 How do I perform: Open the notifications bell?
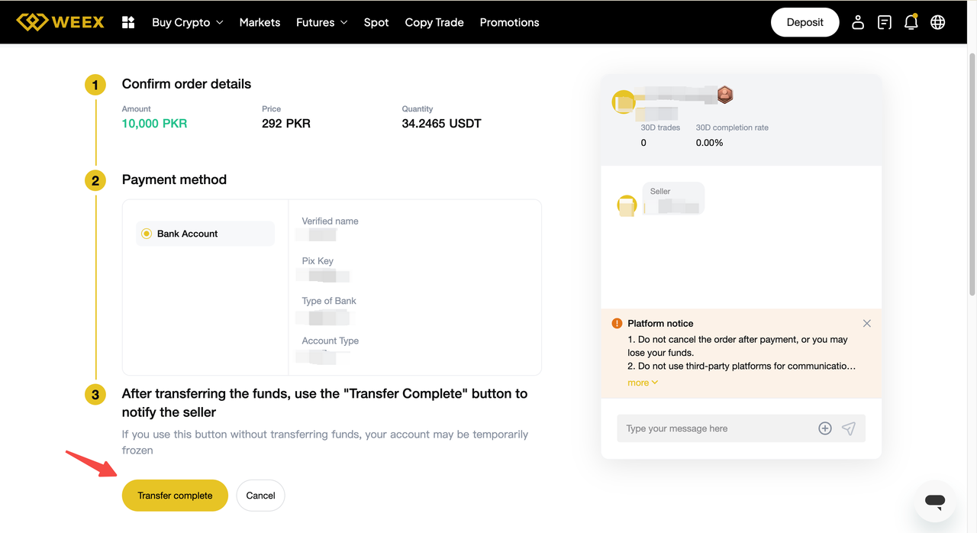click(911, 22)
